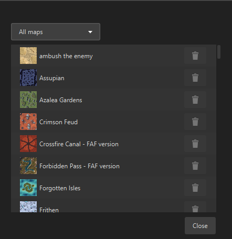Image resolution: width=232 pixels, height=239 pixels.
Task: Delete the Forgotten Isles map
Action: 195,188
